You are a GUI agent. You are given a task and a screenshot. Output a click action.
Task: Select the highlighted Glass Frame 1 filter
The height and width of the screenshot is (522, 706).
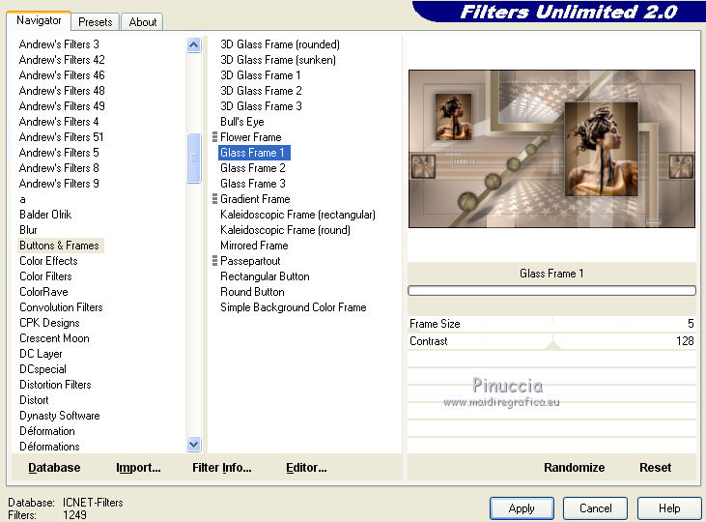[x=254, y=153]
